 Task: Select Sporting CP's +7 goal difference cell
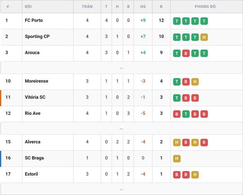pos(143,36)
